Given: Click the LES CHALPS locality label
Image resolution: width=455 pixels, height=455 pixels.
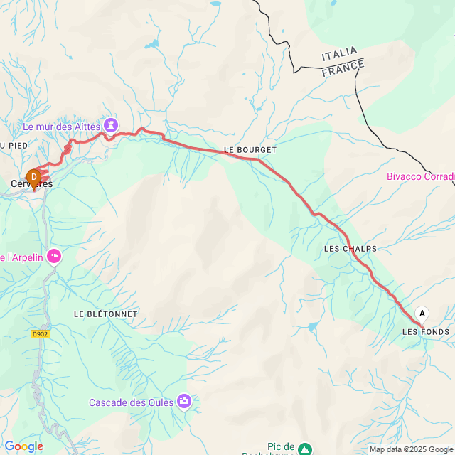Looking at the screenshot, I should pos(350,249).
